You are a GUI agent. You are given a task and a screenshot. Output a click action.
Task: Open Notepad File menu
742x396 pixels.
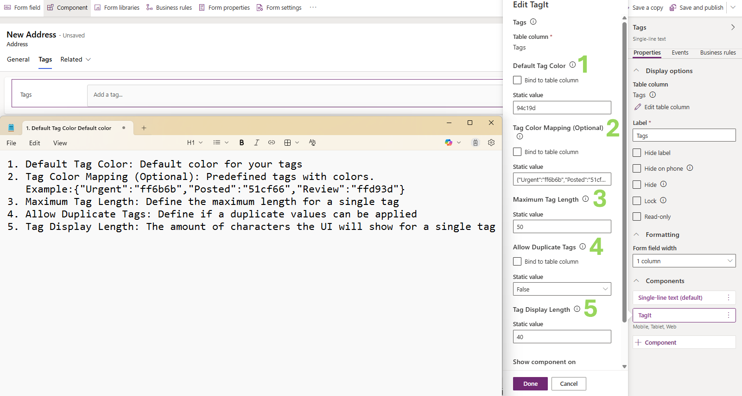pos(12,143)
